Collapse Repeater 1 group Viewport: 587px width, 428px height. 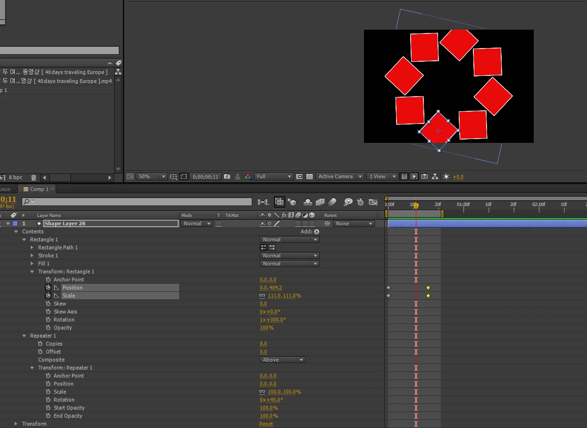click(24, 336)
